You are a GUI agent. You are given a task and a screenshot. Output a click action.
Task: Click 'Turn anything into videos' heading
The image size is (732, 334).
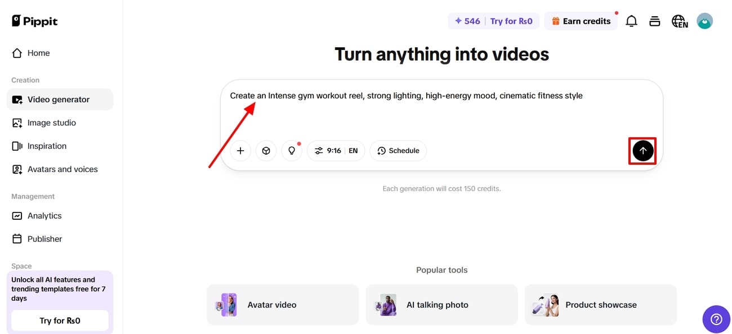tap(442, 54)
